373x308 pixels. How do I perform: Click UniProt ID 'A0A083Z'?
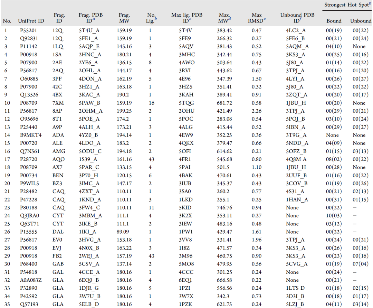[x=31, y=280]
